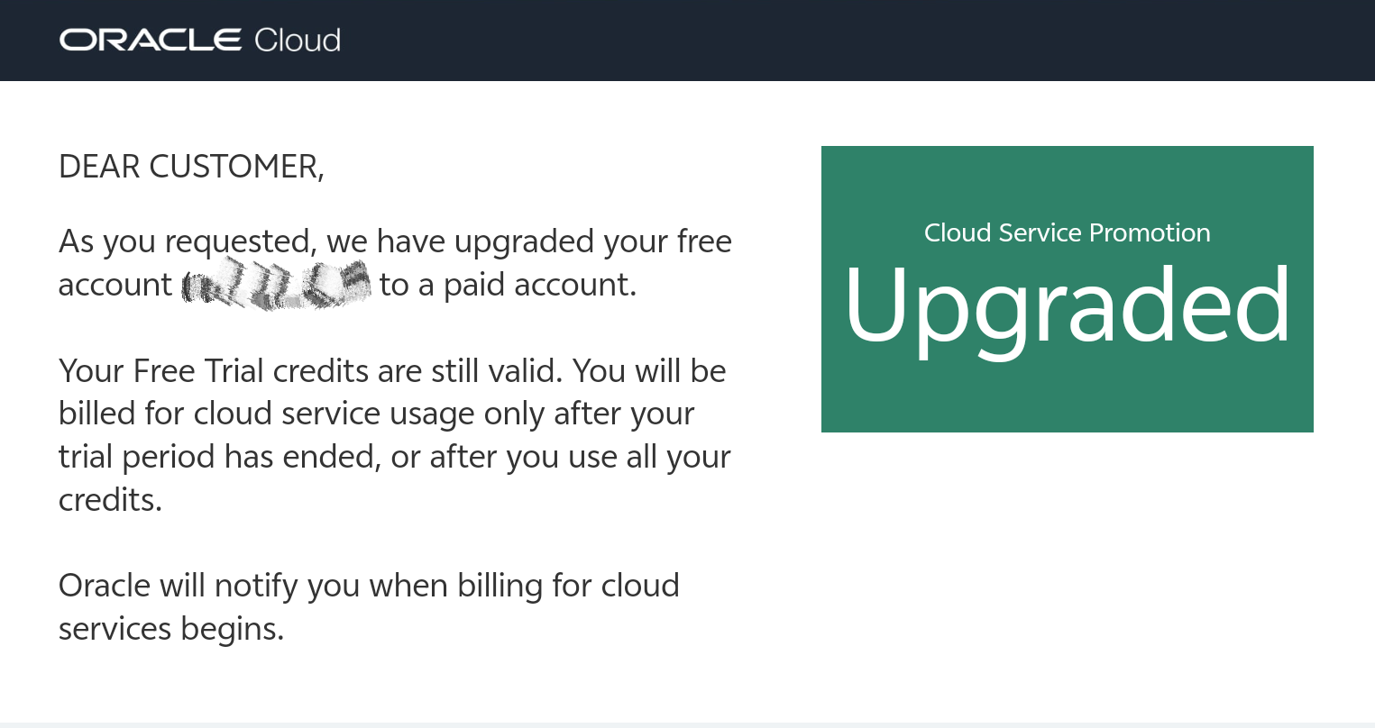Image resolution: width=1375 pixels, height=728 pixels.
Task: Select line starting billed for cloud service
Action: [x=376, y=414]
